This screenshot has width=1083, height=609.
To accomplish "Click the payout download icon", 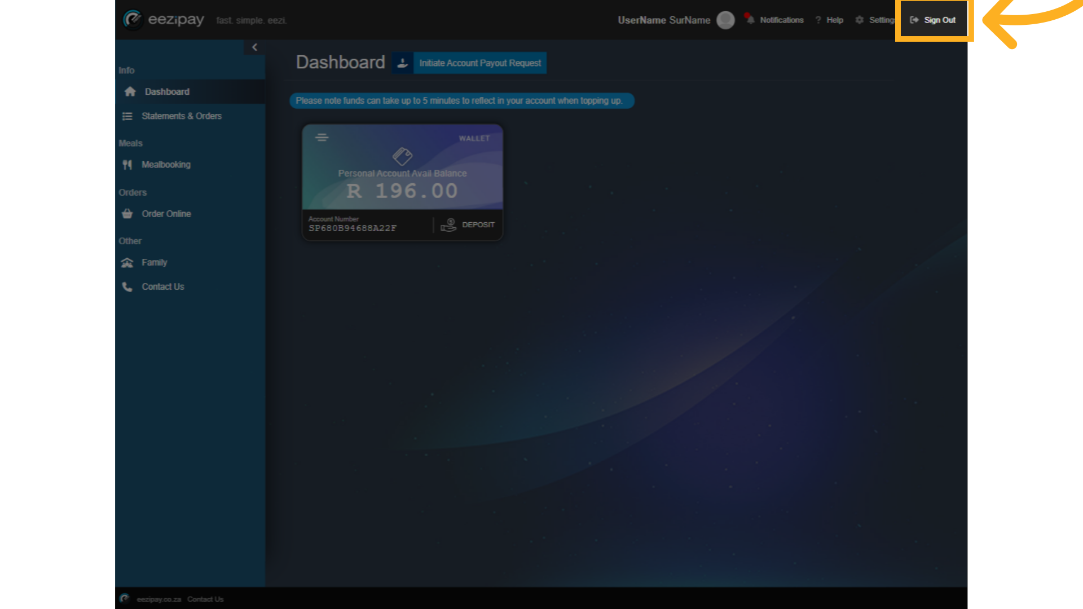I will pos(403,63).
